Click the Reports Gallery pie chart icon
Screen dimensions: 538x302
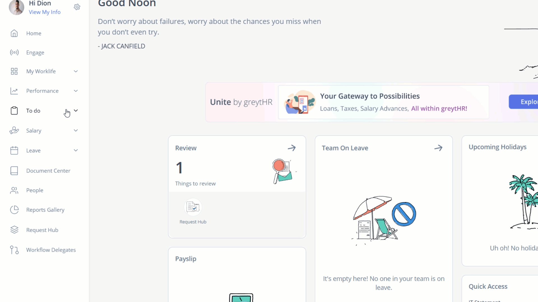click(14, 210)
